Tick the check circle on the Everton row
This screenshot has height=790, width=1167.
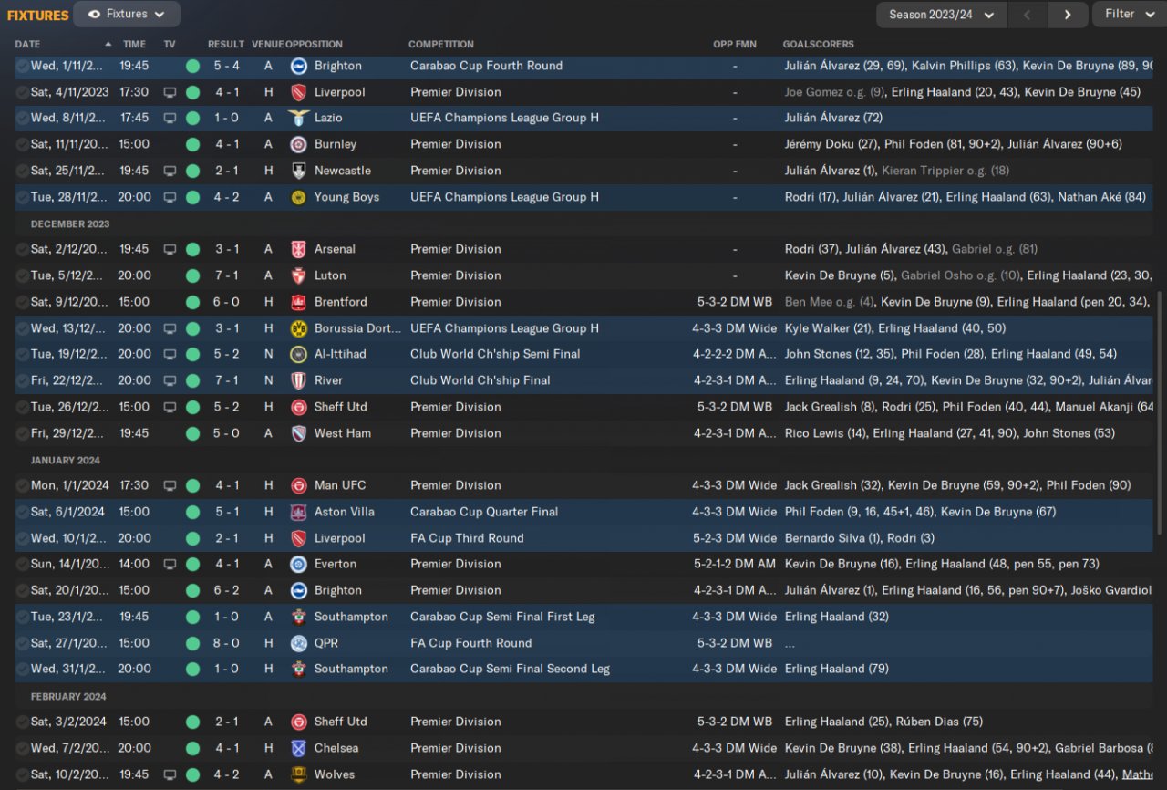(22, 564)
